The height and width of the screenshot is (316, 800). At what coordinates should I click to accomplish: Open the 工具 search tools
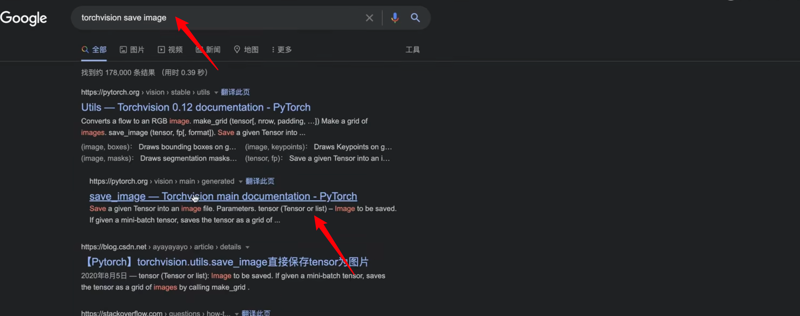click(x=413, y=50)
